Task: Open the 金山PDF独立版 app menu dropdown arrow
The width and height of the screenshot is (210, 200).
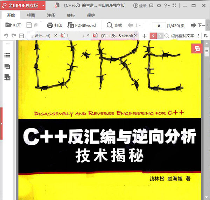Action: (43, 6)
